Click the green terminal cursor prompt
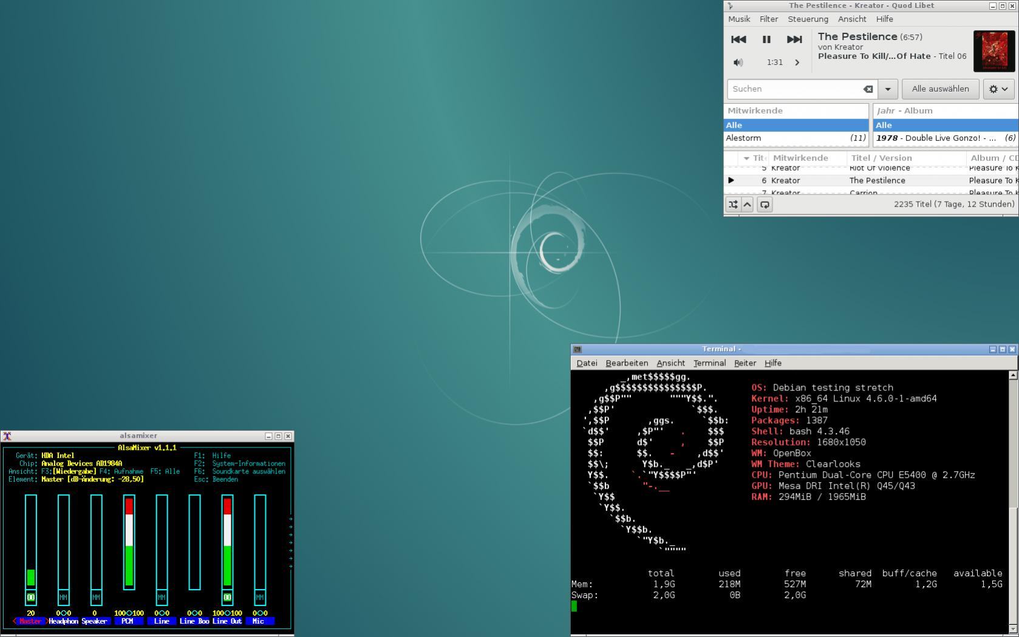This screenshot has width=1019, height=637. pyautogui.click(x=574, y=605)
